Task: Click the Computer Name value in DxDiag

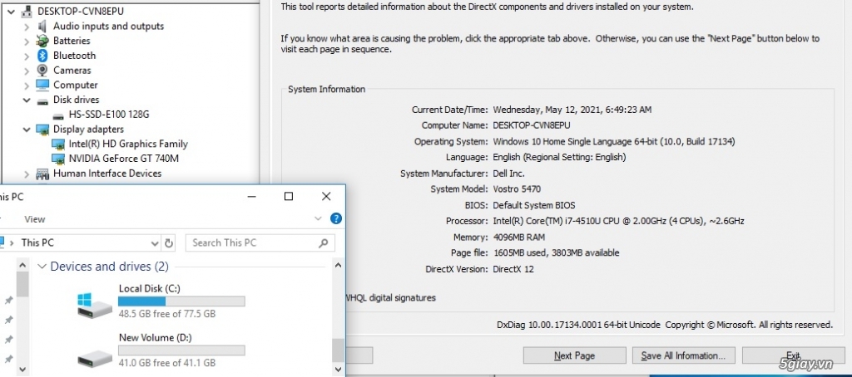Action: tap(532, 125)
